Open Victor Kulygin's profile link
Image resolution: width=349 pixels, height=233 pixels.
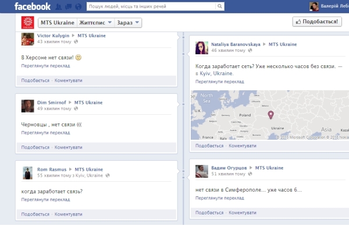tap(53, 36)
